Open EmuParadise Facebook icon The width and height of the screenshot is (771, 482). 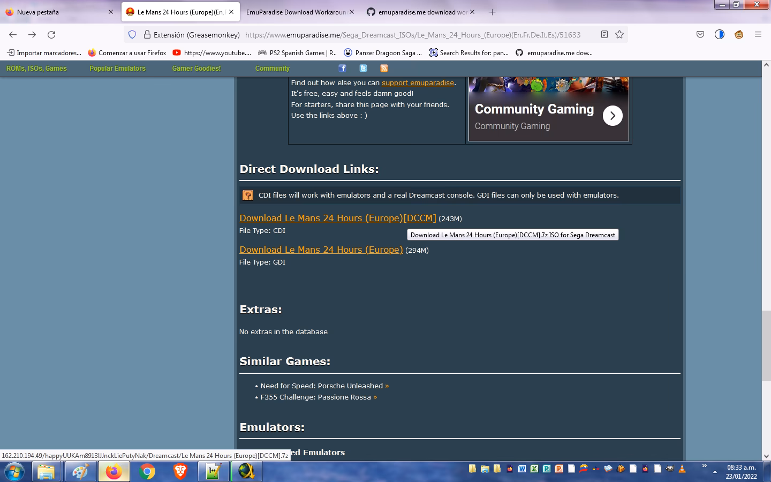pos(342,68)
